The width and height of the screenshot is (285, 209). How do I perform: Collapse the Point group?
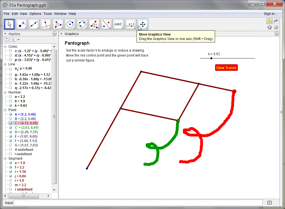5,110
